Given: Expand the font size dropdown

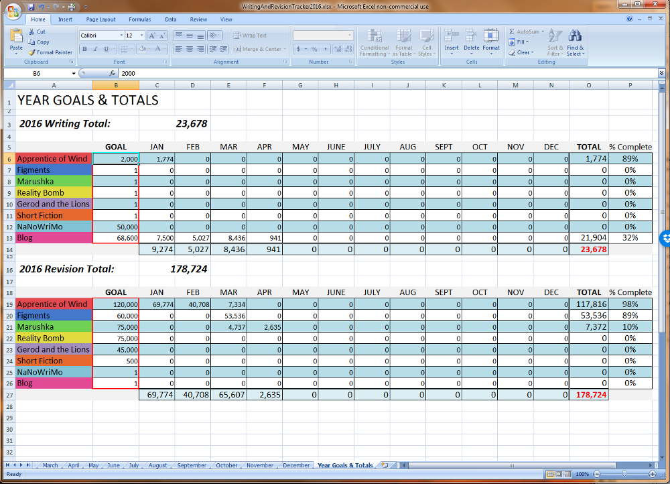Looking at the screenshot, I should click(x=140, y=36).
